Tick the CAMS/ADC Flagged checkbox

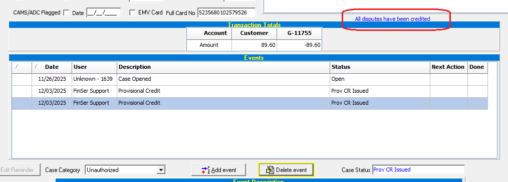pos(66,12)
